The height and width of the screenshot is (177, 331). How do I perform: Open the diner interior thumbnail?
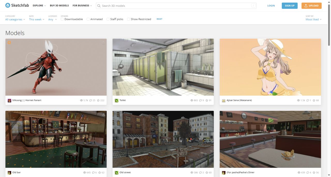coord(270,139)
